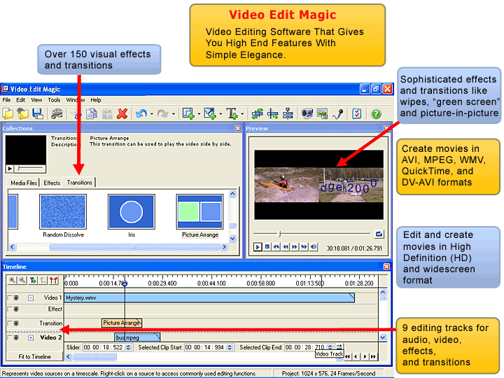Click the Paste clipboard icon
Screen dimensions: 504x378
[x=107, y=113]
